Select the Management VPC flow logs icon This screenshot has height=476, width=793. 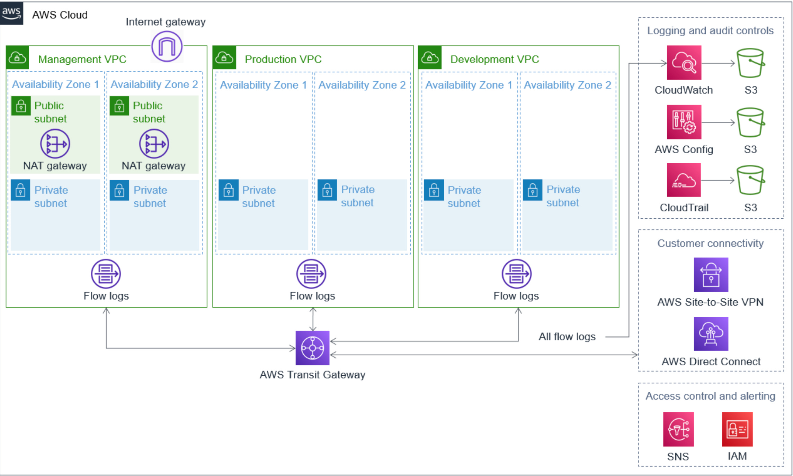(106, 274)
